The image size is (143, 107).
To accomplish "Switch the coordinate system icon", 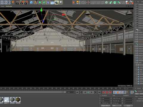I will pos(13,2).
